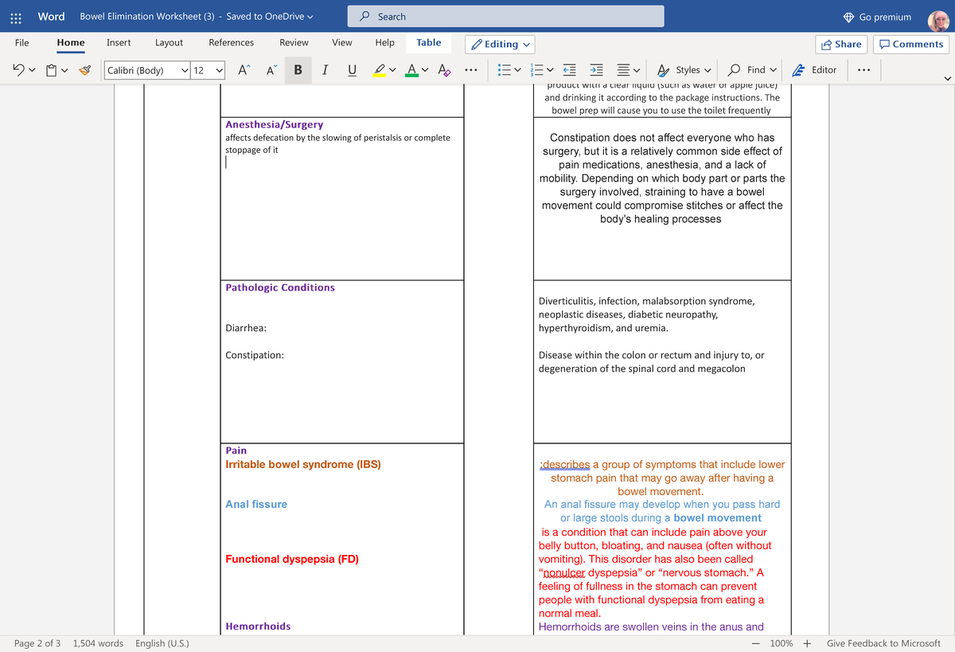Underline the selected text

tap(351, 70)
